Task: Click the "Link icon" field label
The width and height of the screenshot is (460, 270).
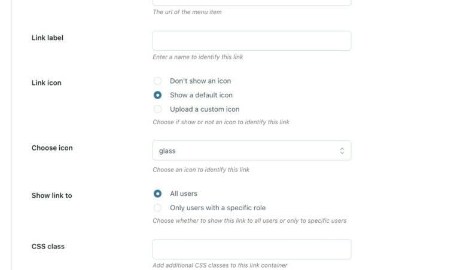Action: point(46,83)
